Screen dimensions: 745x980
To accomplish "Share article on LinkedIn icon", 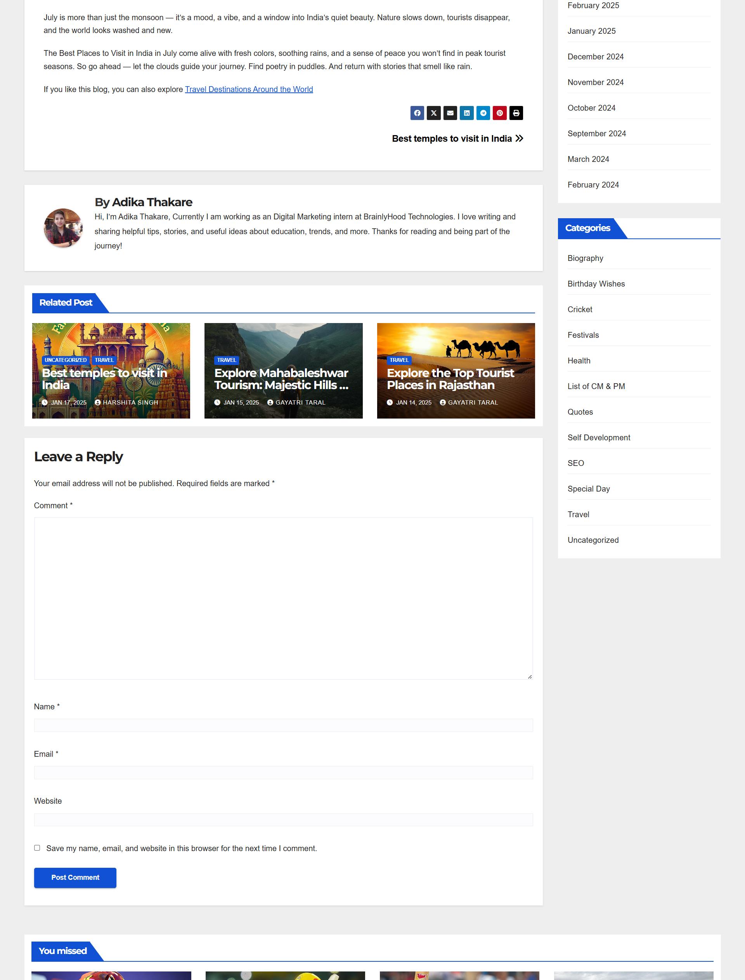I will tap(466, 113).
